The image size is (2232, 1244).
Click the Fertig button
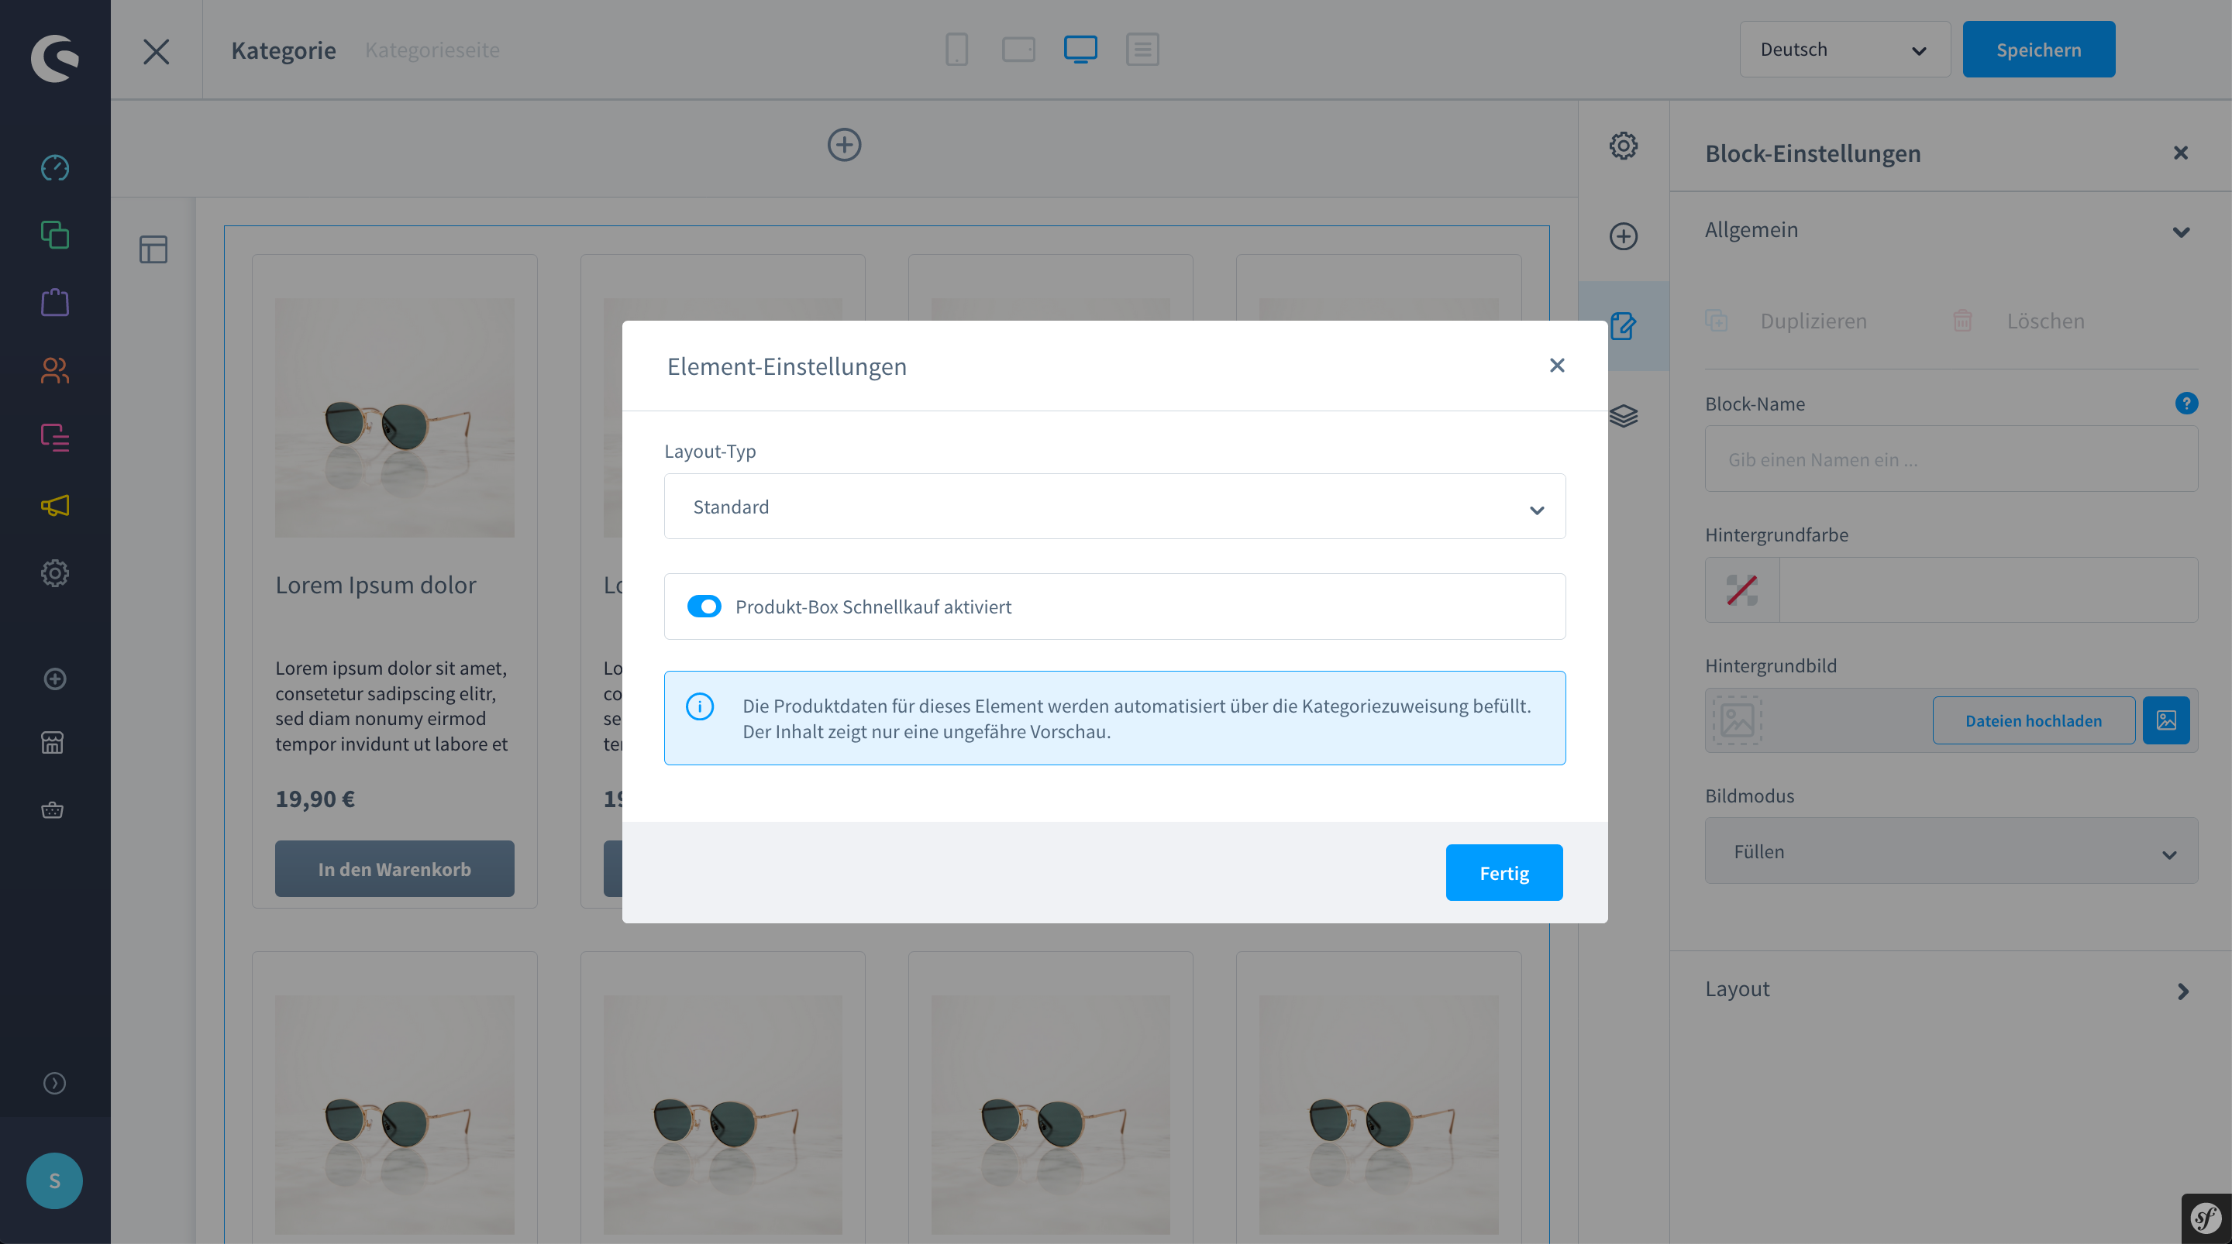(x=1504, y=873)
